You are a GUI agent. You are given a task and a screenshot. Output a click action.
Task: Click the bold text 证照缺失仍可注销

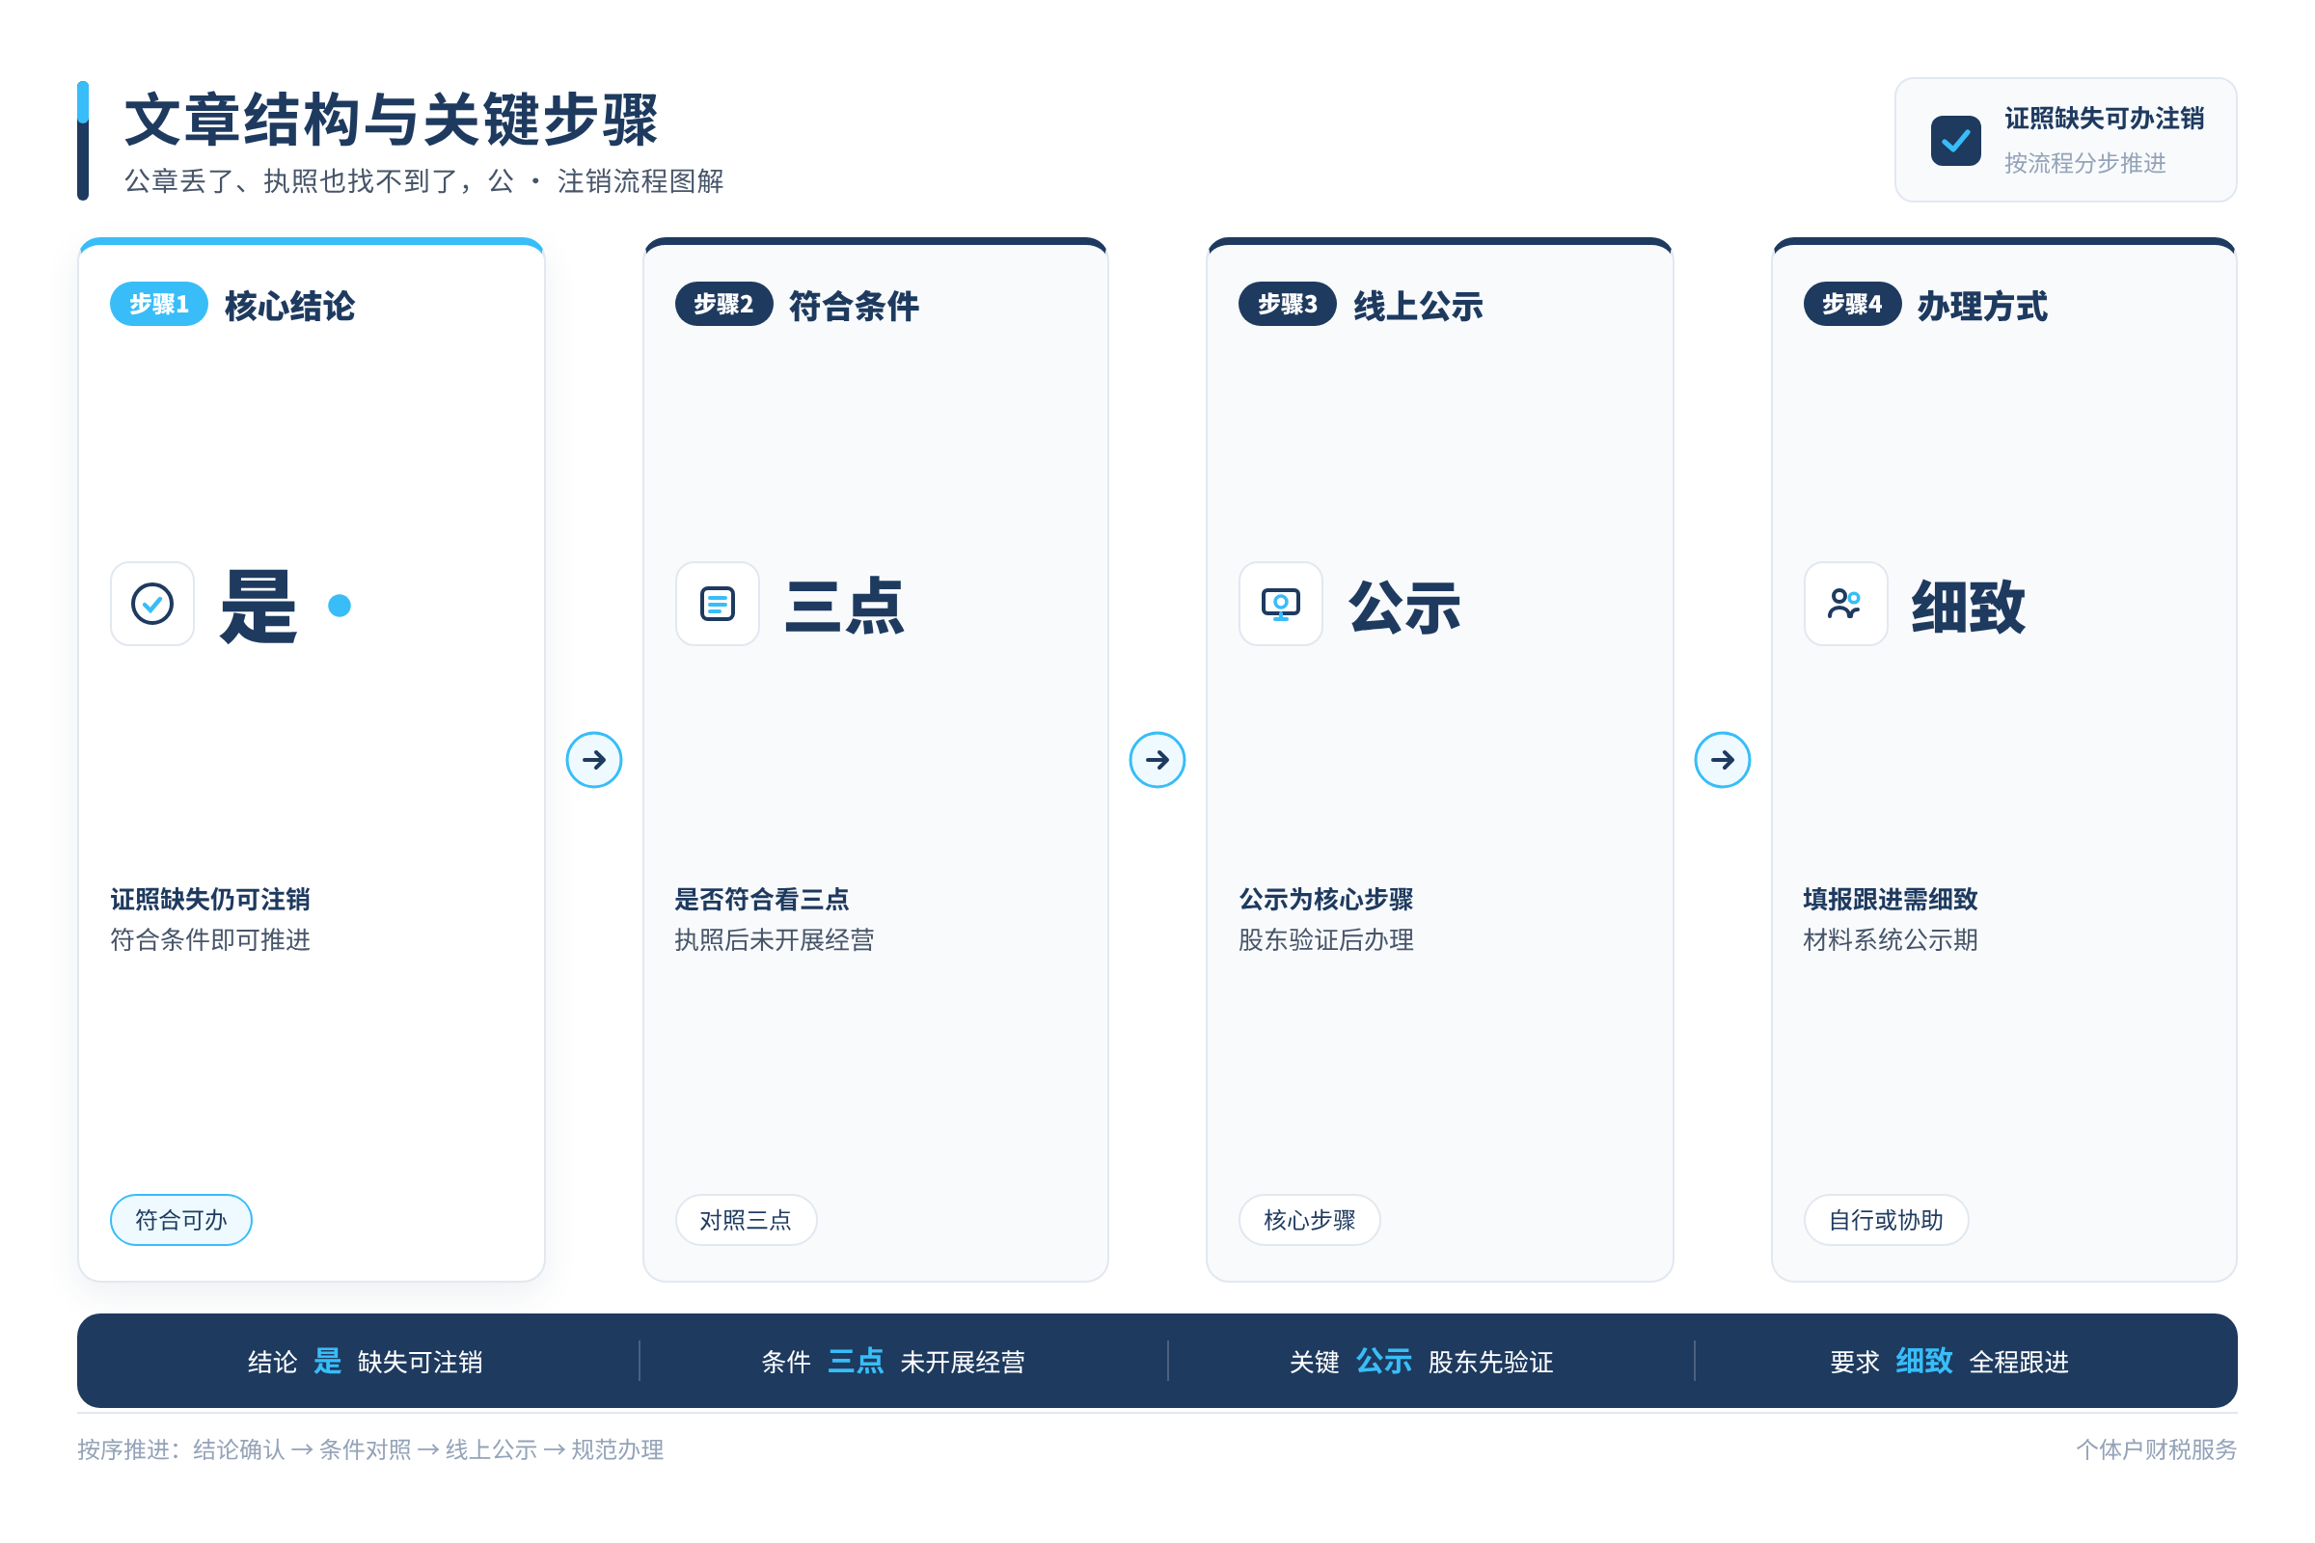210,900
